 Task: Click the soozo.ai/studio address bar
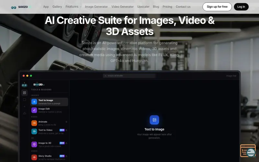pyautogui.click(x=129, y=76)
